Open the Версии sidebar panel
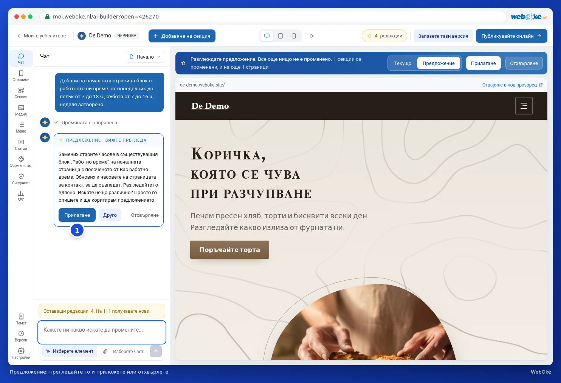Image resolution: width=561 pixels, height=383 pixels. click(x=21, y=336)
